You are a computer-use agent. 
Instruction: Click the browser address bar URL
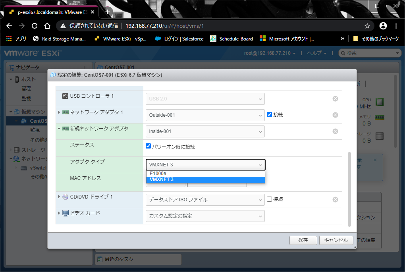pyautogui.click(x=164, y=26)
